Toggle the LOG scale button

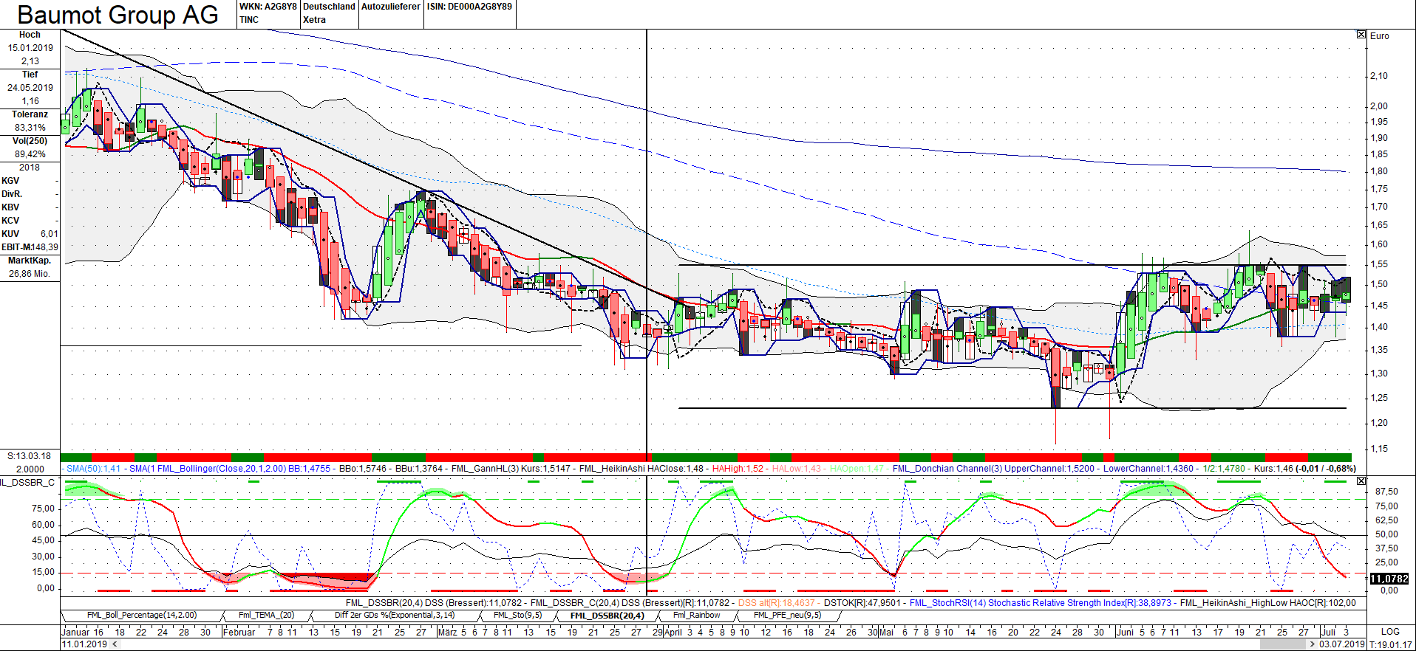(1390, 632)
